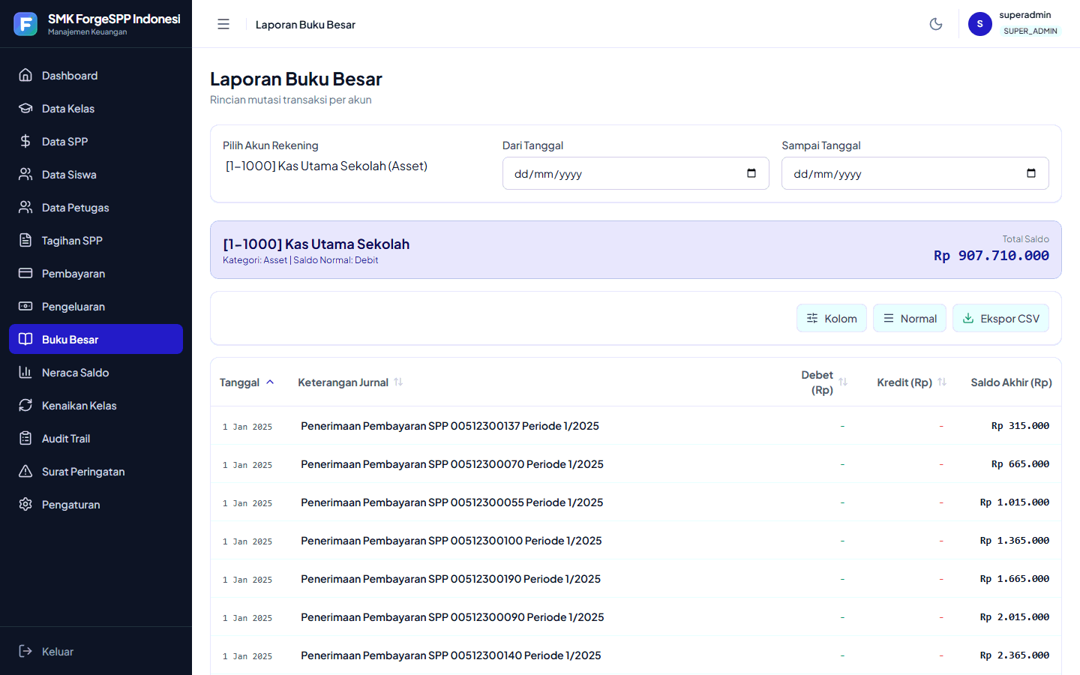Click the Buku Besar book icon

[25, 339]
